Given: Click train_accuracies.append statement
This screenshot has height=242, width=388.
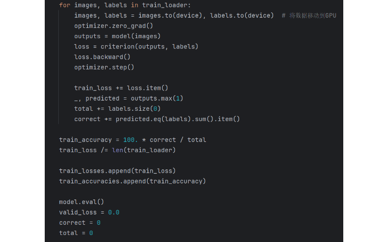Looking at the screenshot, I should pos(133,182).
